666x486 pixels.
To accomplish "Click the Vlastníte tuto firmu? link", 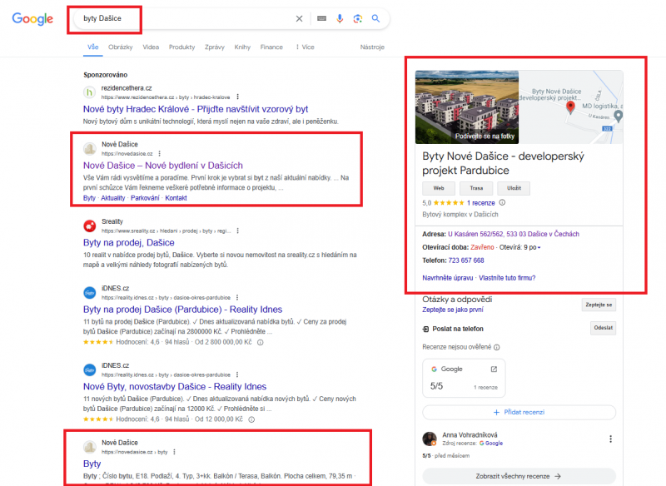I will click(x=507, y=278).
